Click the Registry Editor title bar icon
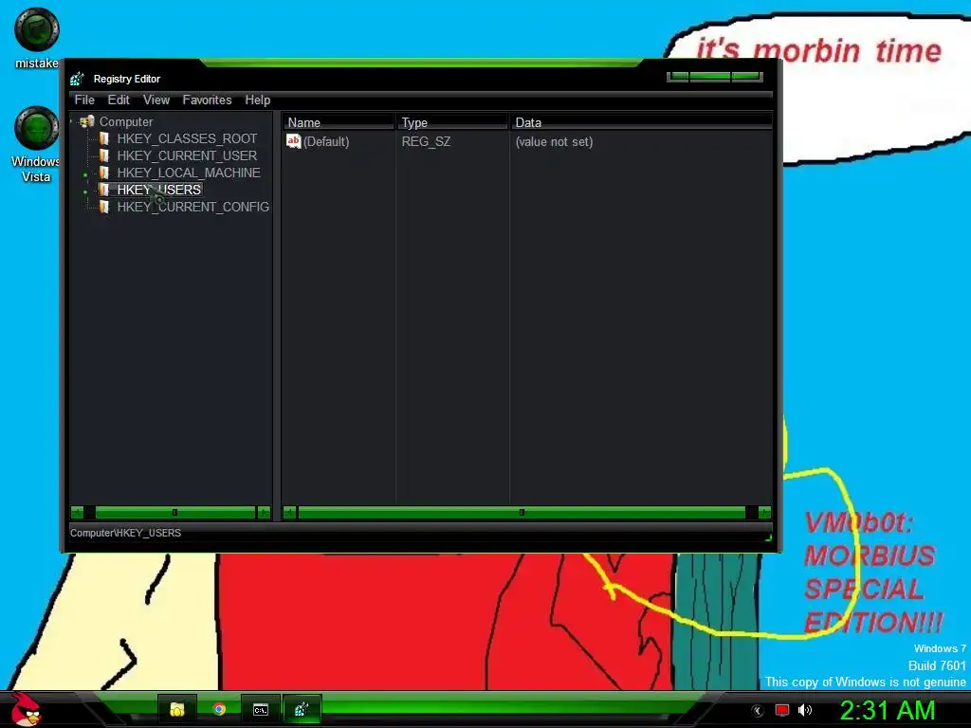This screenshot has width=971, height=728. click(78, 79)
